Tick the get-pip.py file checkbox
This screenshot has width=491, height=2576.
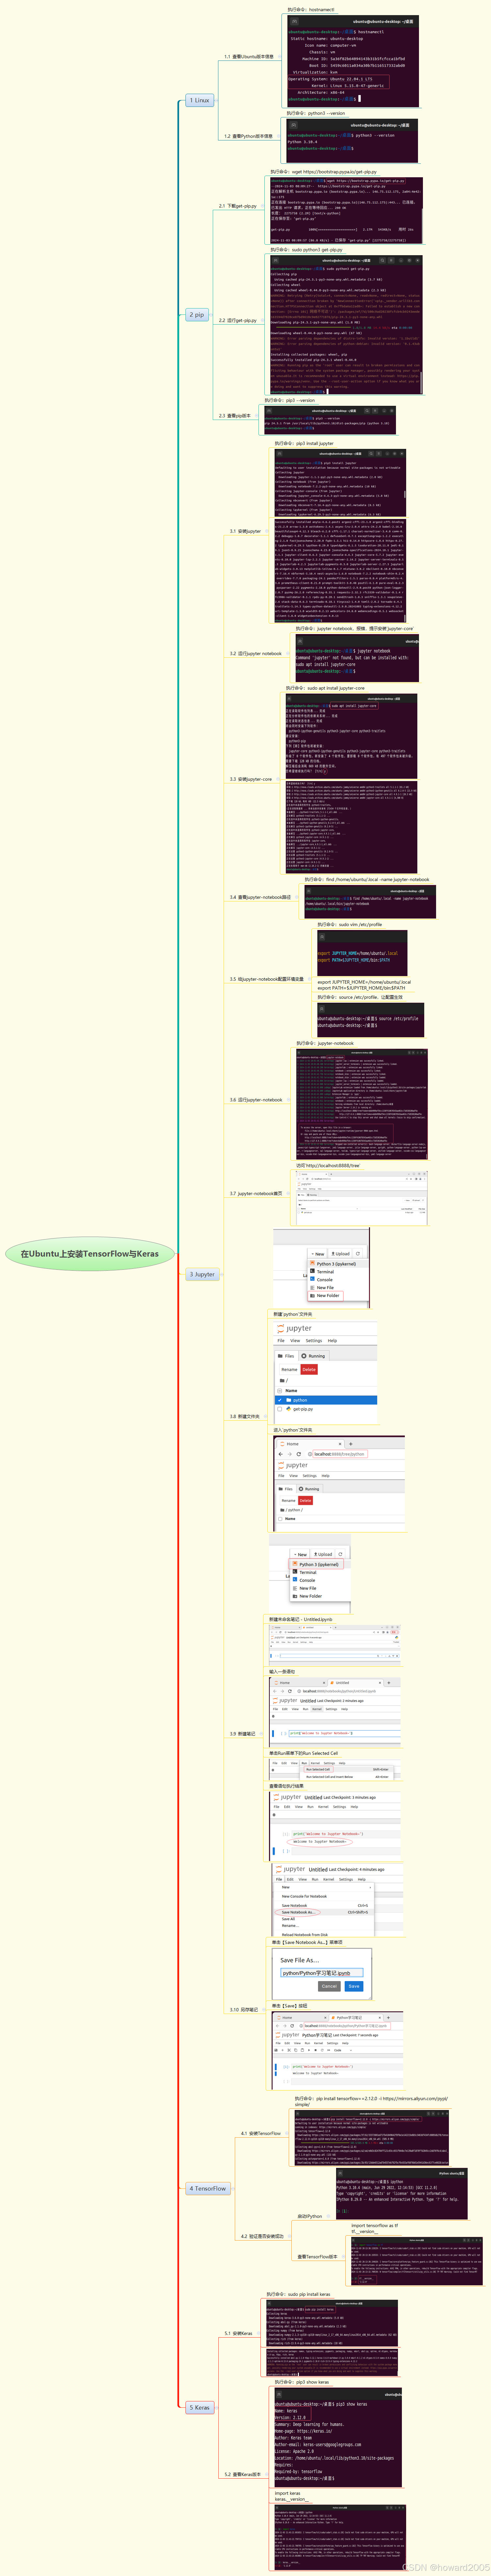280,1409
